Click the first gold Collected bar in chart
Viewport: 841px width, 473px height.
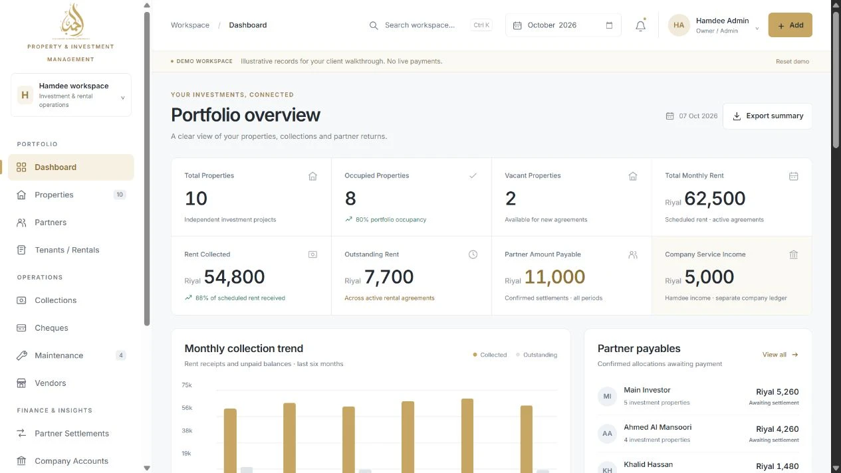click(230, 440)
